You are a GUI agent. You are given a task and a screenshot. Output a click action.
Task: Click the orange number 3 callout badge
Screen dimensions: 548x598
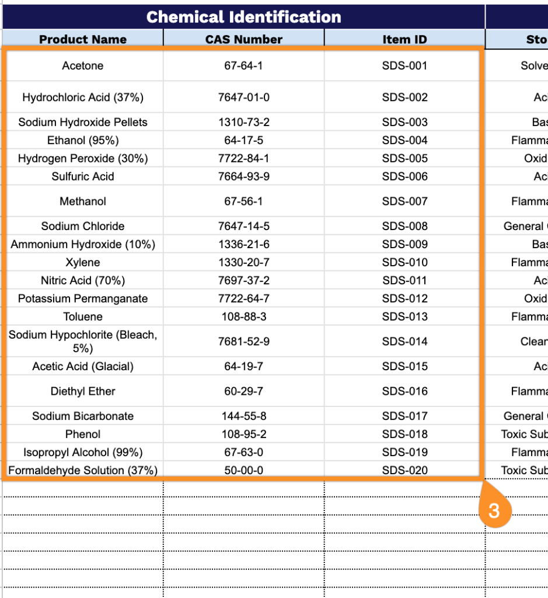[x=494, y=511]
